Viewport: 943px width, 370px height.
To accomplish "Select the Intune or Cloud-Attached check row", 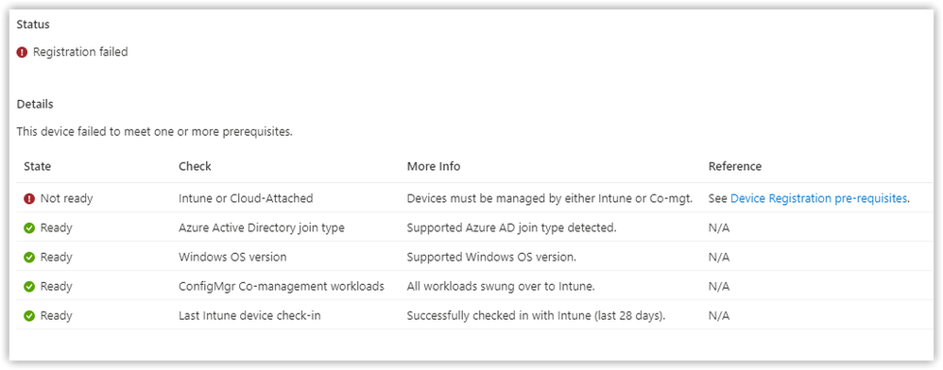I will tap(474, 198).
